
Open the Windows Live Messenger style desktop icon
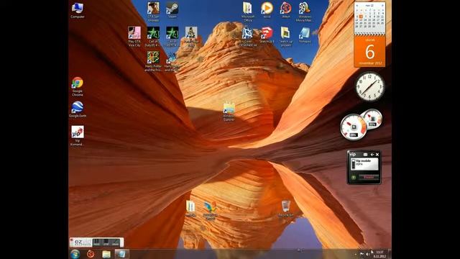tap(210, 211)
